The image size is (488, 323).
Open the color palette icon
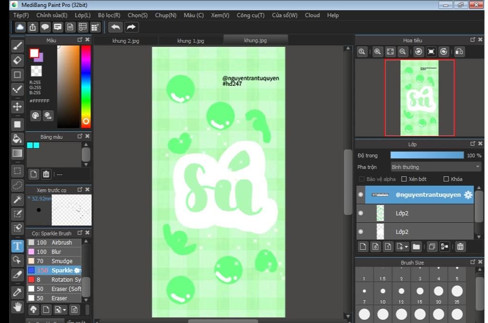coord(35,116)
